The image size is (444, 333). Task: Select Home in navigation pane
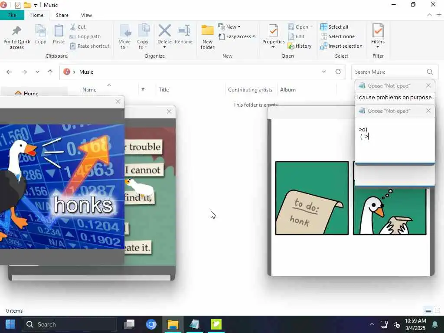[x=31, y=93]
